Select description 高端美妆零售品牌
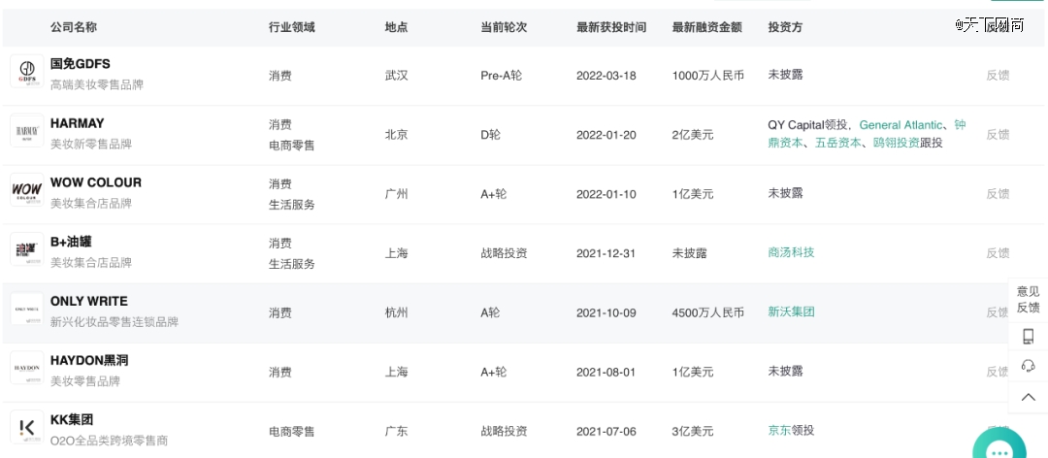The height and width of the screenshot is (458, 1048). [x=97, y=85]
